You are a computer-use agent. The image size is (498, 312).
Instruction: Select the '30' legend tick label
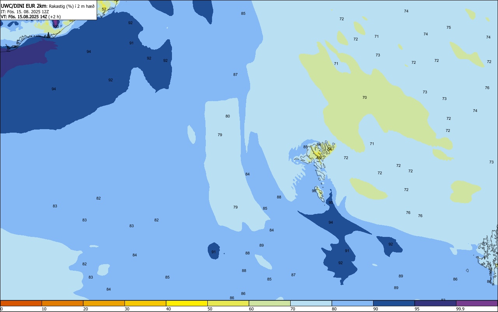tap(127, 309)
